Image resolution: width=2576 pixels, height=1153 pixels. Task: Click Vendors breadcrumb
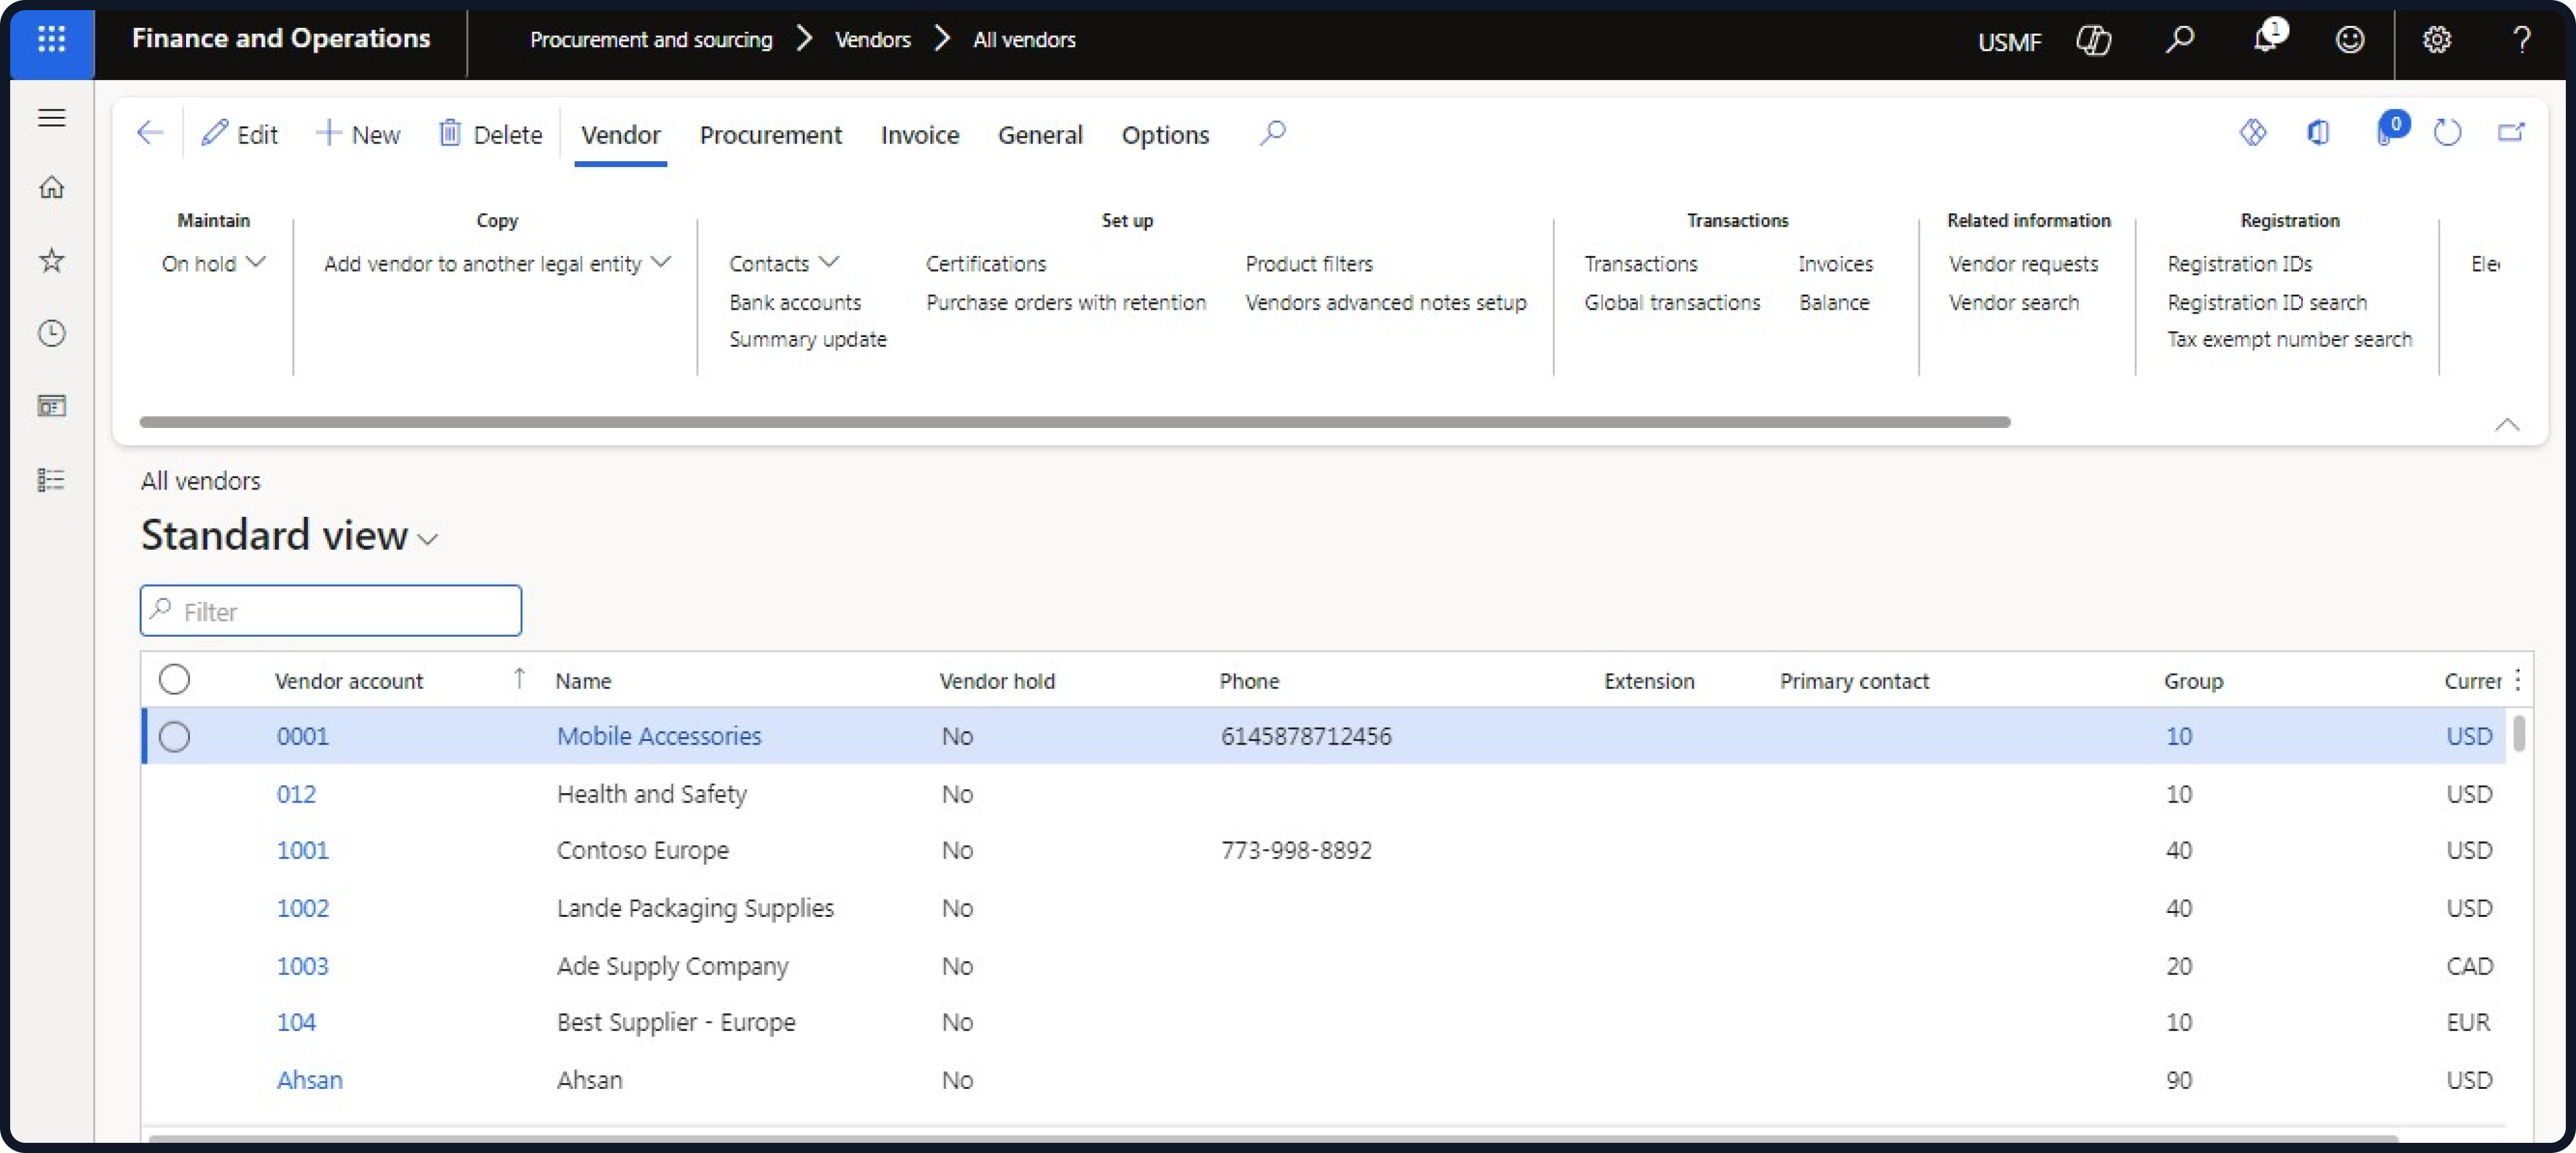point(872,40)
